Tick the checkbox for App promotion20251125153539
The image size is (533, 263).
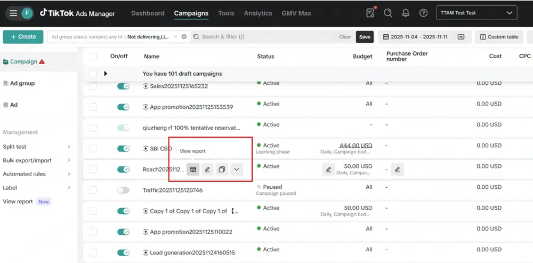[93, 107]
